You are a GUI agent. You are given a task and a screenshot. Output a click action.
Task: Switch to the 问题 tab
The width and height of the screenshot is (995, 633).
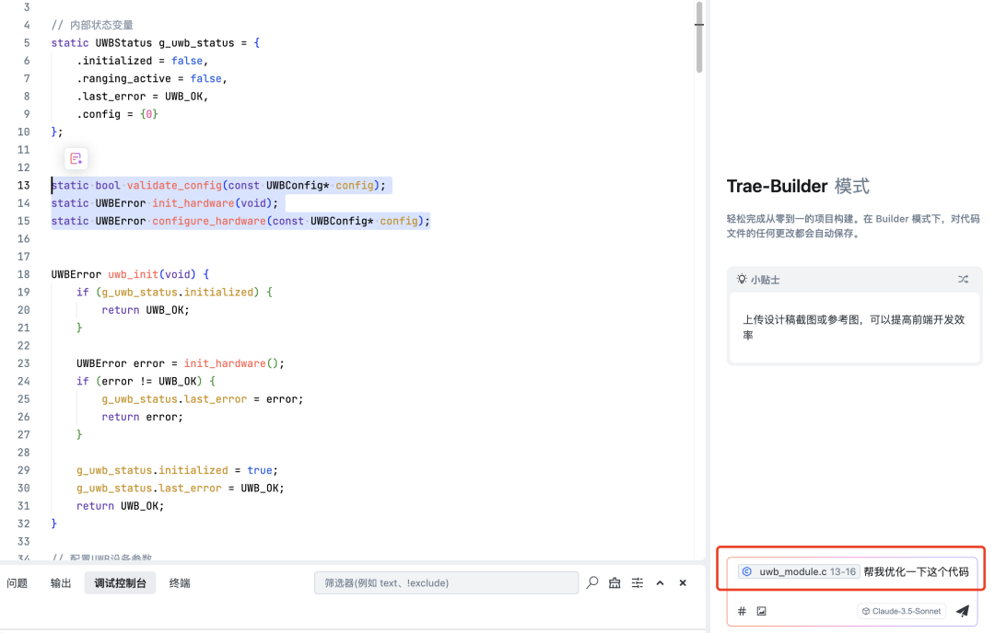click(18, 582)
